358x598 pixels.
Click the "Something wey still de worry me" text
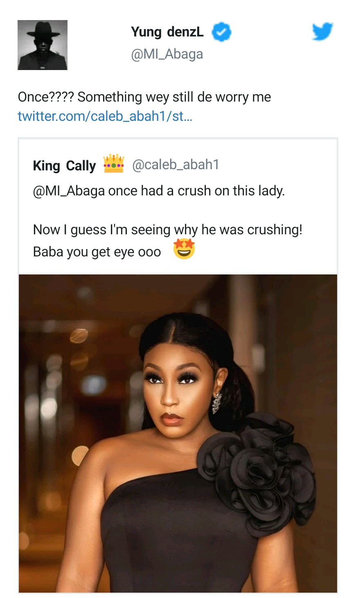[174, 97]
